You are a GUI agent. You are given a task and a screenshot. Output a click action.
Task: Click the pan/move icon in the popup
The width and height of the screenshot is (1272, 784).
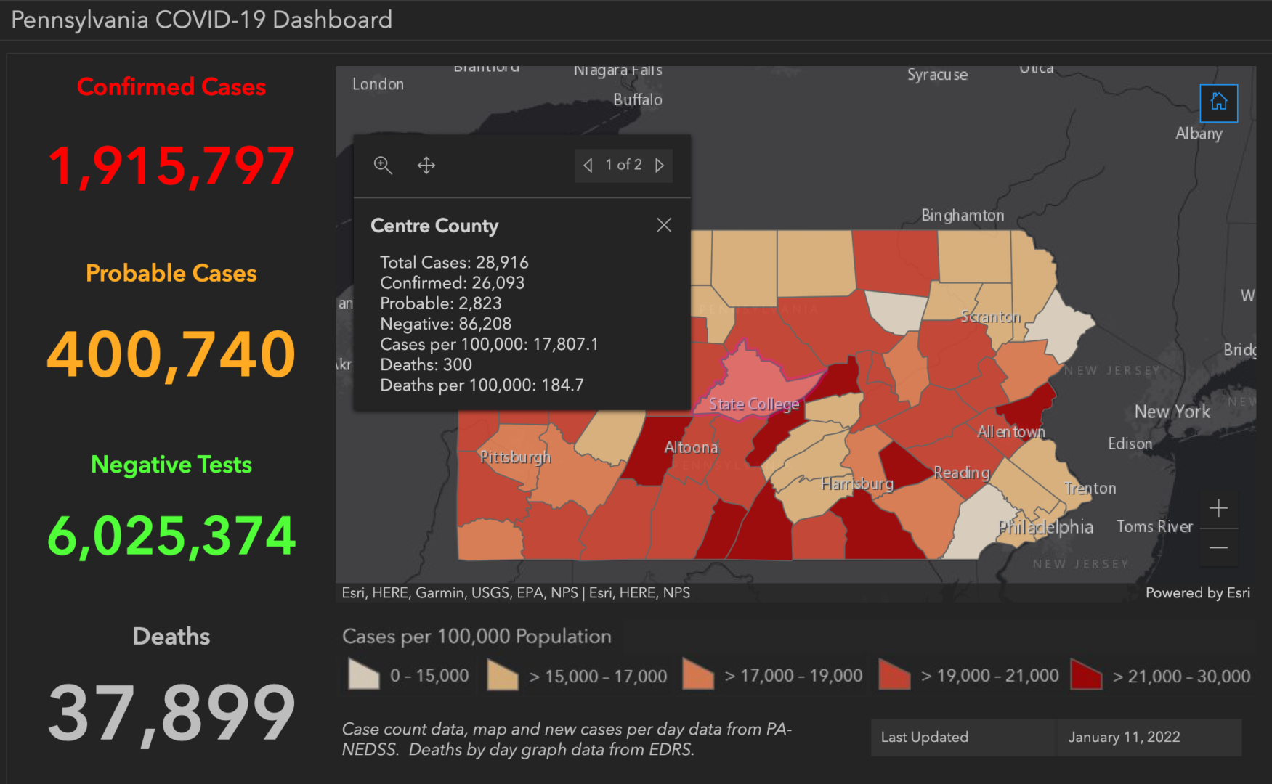[x=426, y=166]
